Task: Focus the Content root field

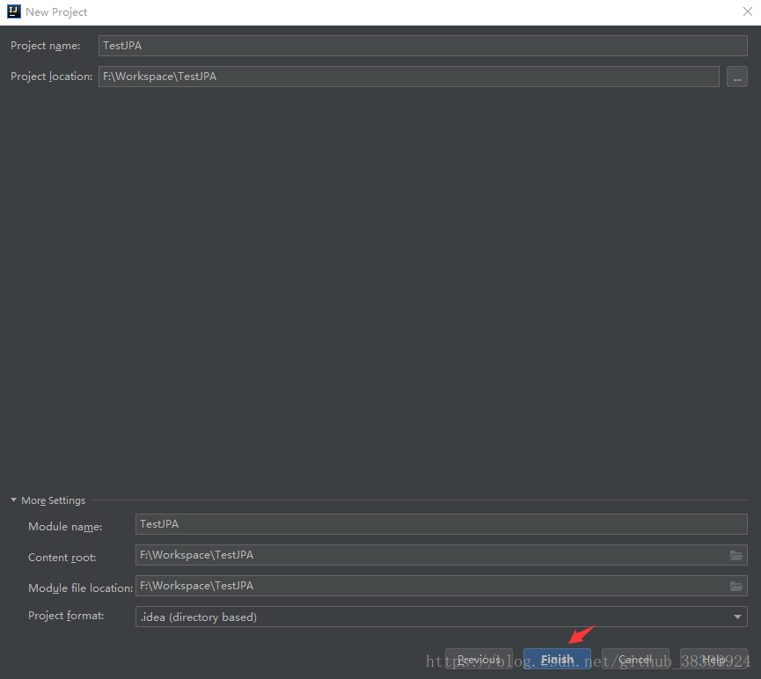Action: [441, 555]
